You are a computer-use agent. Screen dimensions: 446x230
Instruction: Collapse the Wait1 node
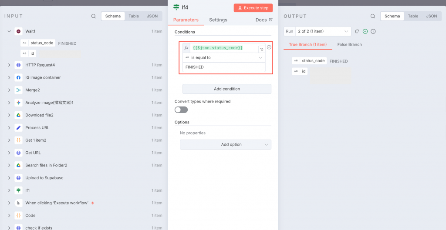9,31
